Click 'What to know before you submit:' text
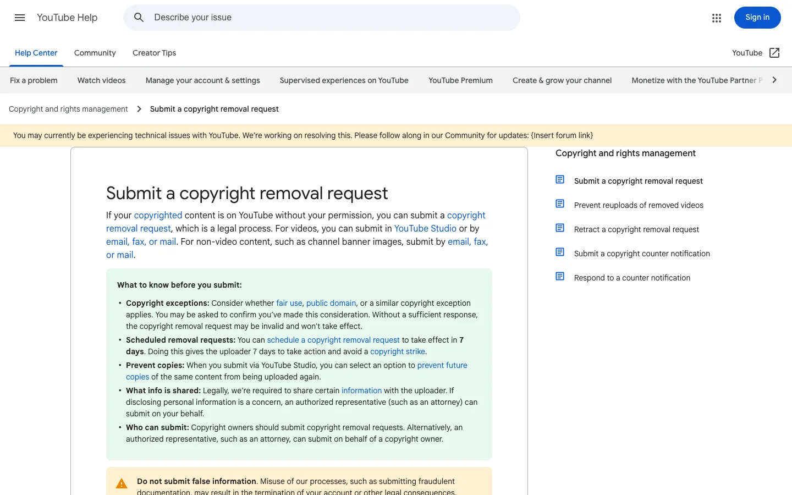The width and height of the screenshot is (792, 495). coord(179,285)
